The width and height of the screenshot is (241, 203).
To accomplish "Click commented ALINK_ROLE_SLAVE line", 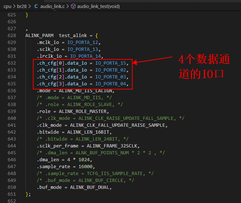I will click(80, 105).
